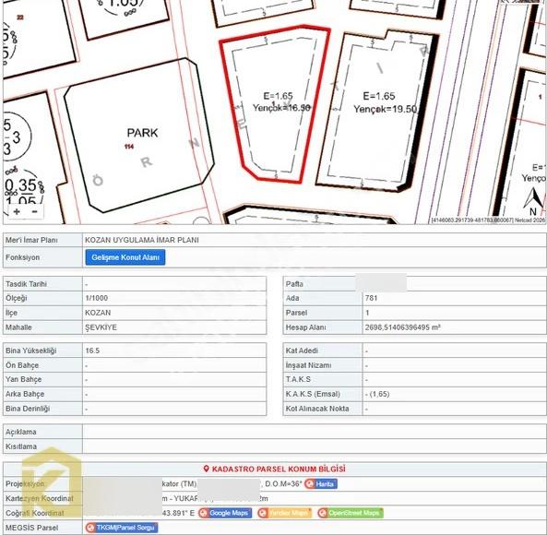Viewport: 547px width, 535px height.
Task: Select the parcel labeled Yençok=19.50
Action: pos(376,112)
